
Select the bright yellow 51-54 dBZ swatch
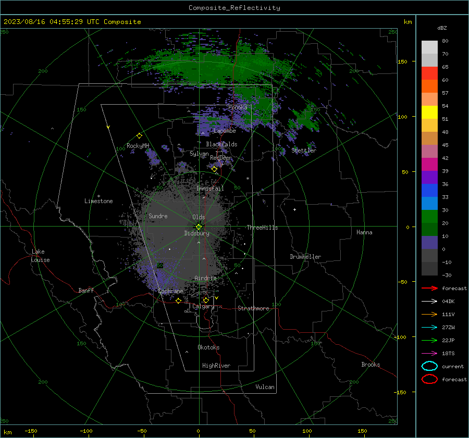(x=429, y=112)
